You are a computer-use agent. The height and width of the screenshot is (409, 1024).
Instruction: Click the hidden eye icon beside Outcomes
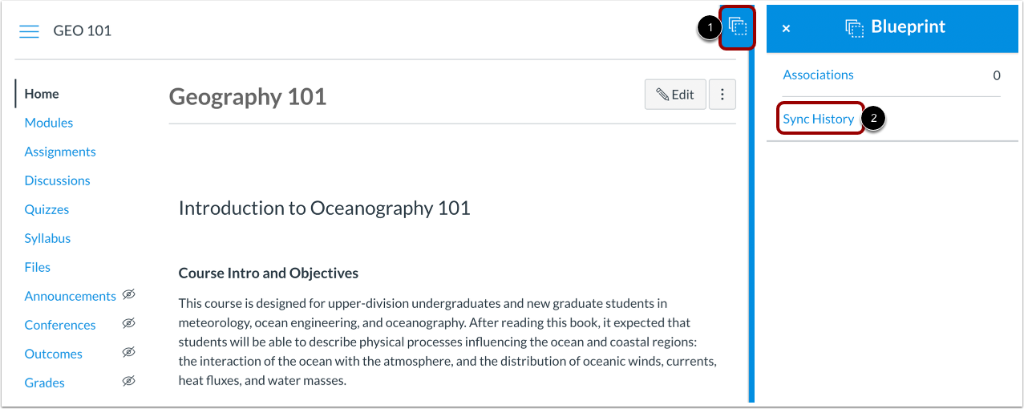128,353
